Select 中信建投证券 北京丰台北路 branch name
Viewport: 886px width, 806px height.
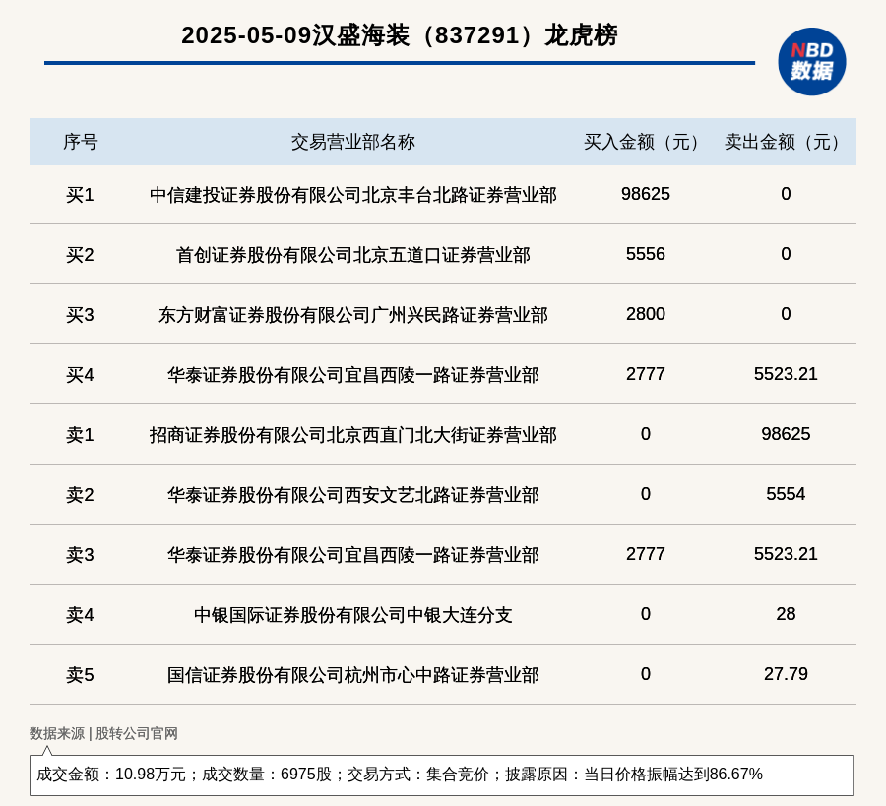point(353,195)
